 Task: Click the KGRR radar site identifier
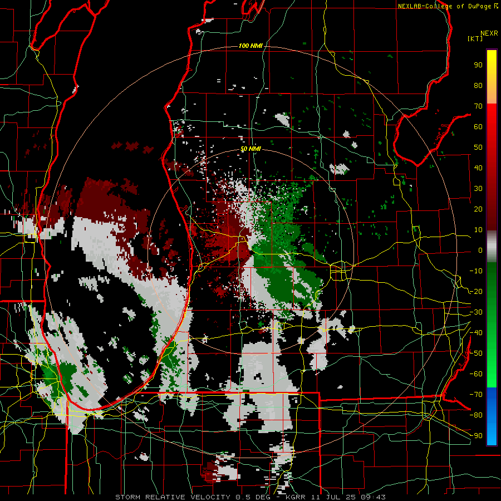click(295, 497)
